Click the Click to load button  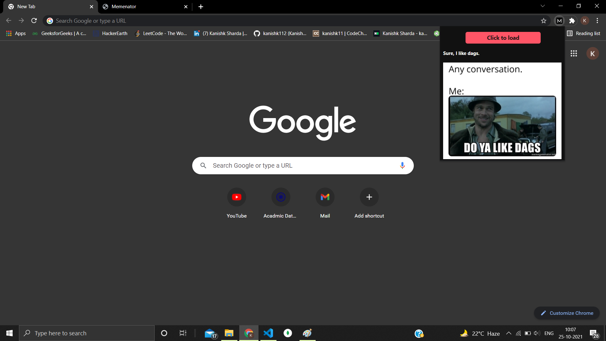pos(502,38)
